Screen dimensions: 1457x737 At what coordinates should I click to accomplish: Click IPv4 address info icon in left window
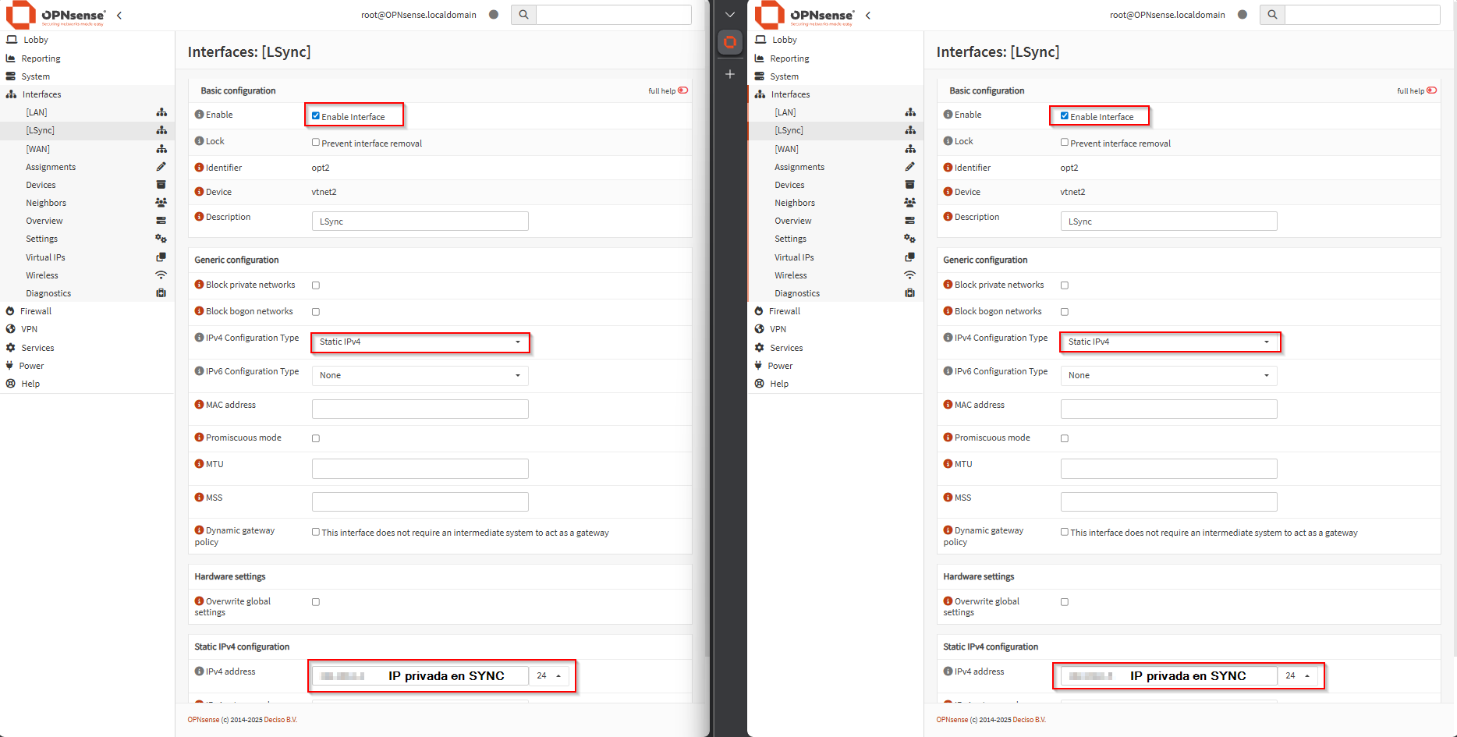199,671
